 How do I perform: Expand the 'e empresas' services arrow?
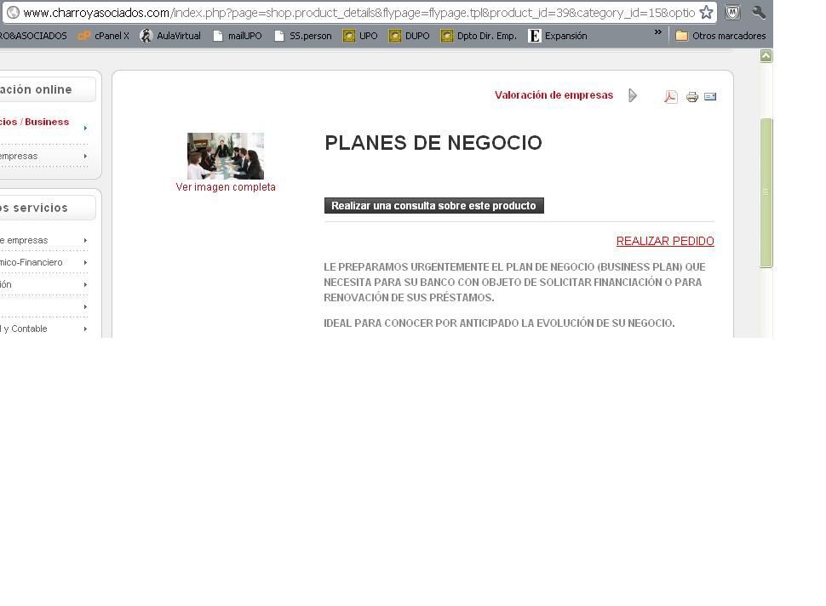click(x=85, y=241)
